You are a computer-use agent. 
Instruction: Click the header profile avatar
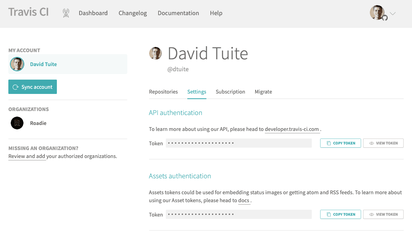pos(377,13)
